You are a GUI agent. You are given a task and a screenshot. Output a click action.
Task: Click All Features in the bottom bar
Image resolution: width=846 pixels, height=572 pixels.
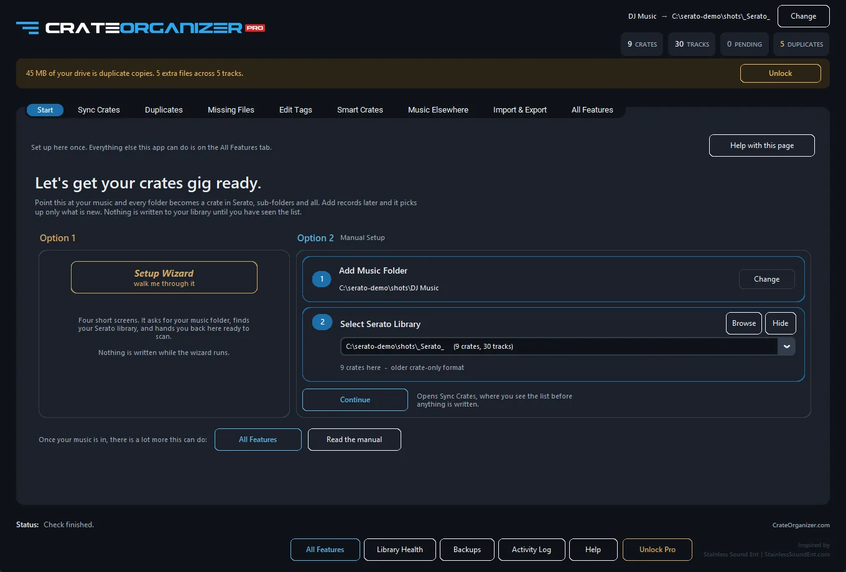[325, 550]
